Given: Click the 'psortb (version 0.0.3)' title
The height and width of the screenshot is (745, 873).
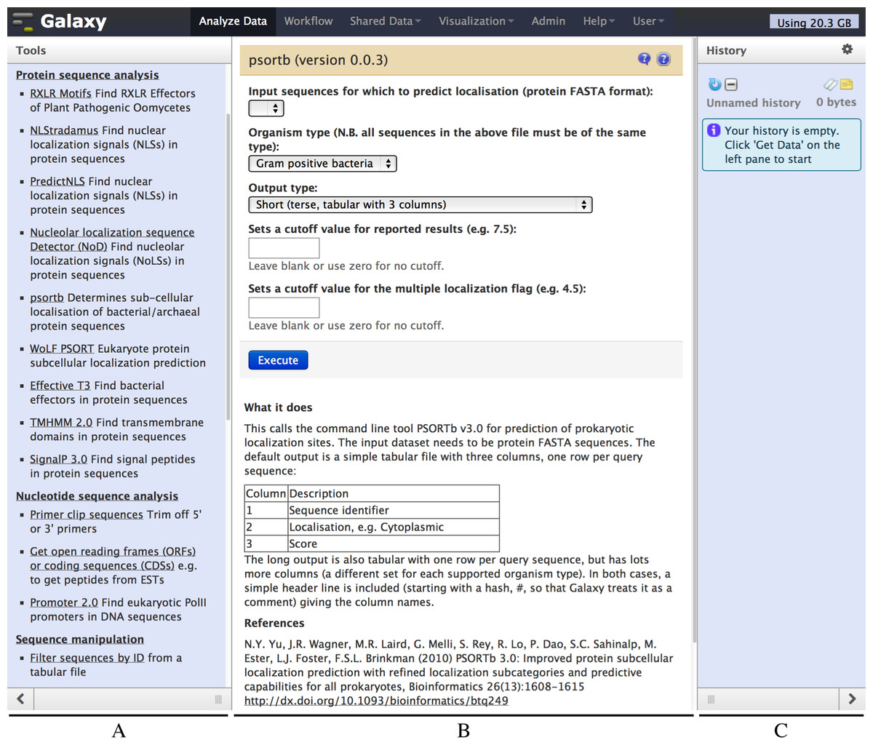Looking at the screenshot, I should (x=318, y=60).
